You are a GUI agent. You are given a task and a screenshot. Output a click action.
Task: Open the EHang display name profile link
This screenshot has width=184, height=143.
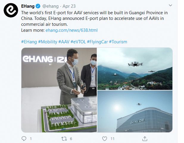point(28,6)
